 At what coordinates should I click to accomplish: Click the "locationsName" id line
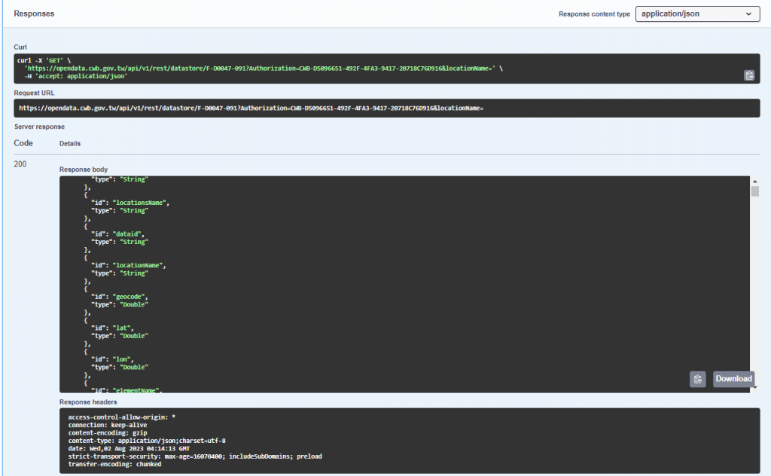(130, 203)
